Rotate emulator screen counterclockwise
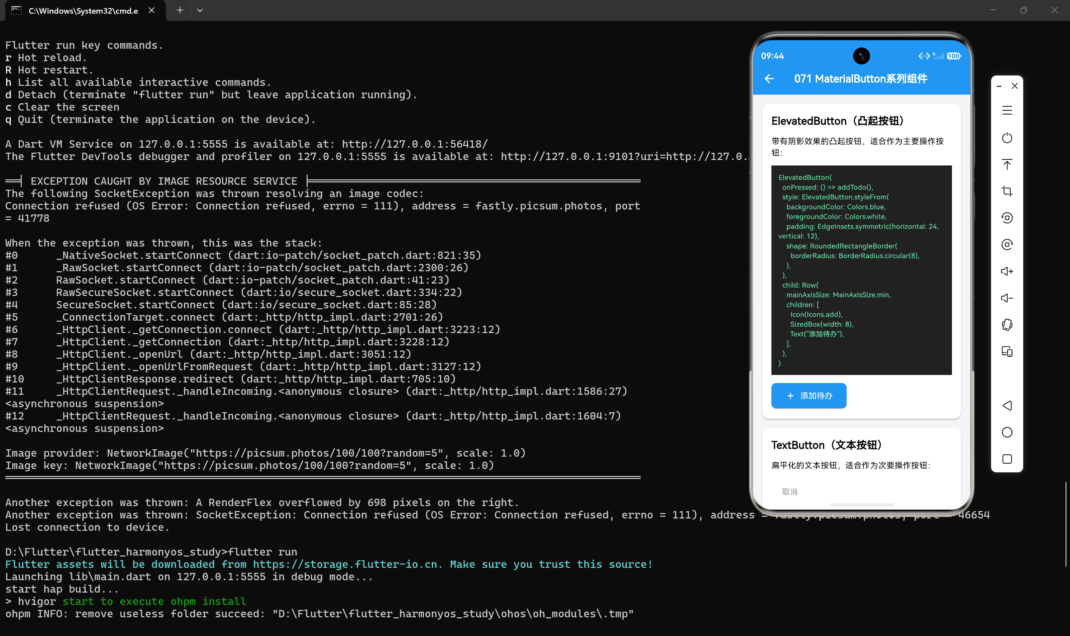Screen dimensions: 1070x636 pyautogui.click(x=1007, y=218)
